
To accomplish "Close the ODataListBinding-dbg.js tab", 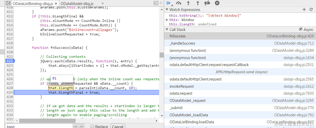I will (x=56, y=3).
